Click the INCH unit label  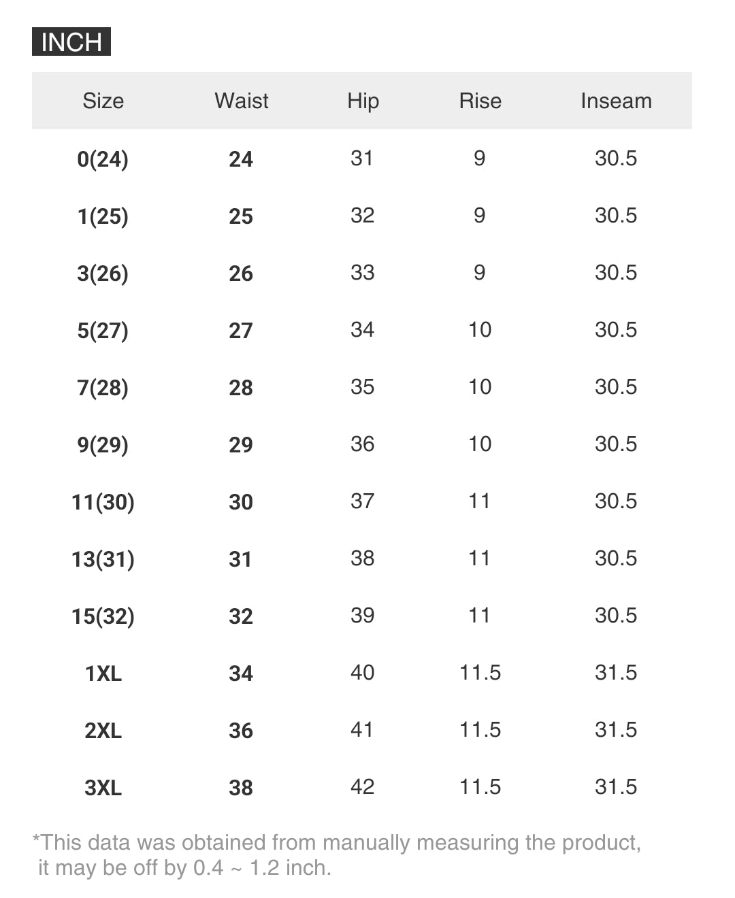tap(71, 42)
